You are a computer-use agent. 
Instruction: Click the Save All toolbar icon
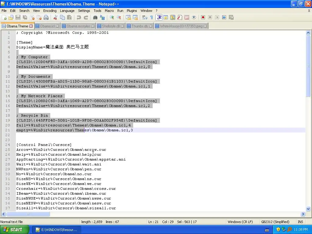click(x=25, y=17)
